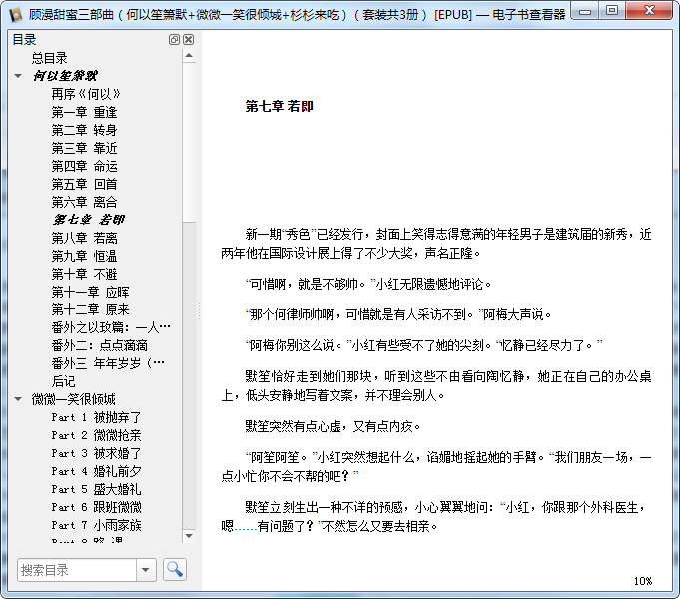Open chapter 第十一章 应晖
Image resolution: width=680 pixels, height=599 pixels.
click(90, 292)
